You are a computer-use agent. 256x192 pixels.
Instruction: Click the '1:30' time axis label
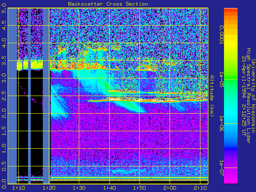pyautogui.click(x=79, y=188)
